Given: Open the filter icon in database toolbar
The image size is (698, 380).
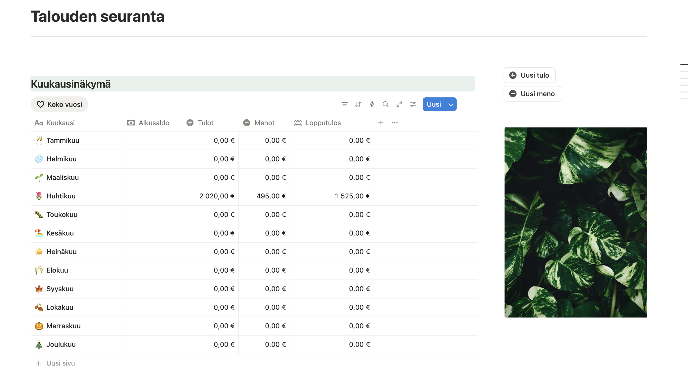Looking at the screenshot, I should (344, 104).
